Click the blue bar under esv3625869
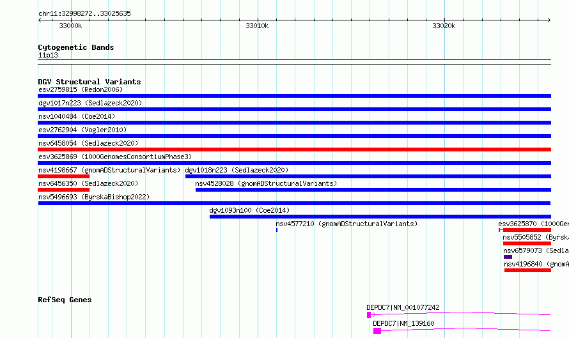569x338 pixels. click(294, 163)
